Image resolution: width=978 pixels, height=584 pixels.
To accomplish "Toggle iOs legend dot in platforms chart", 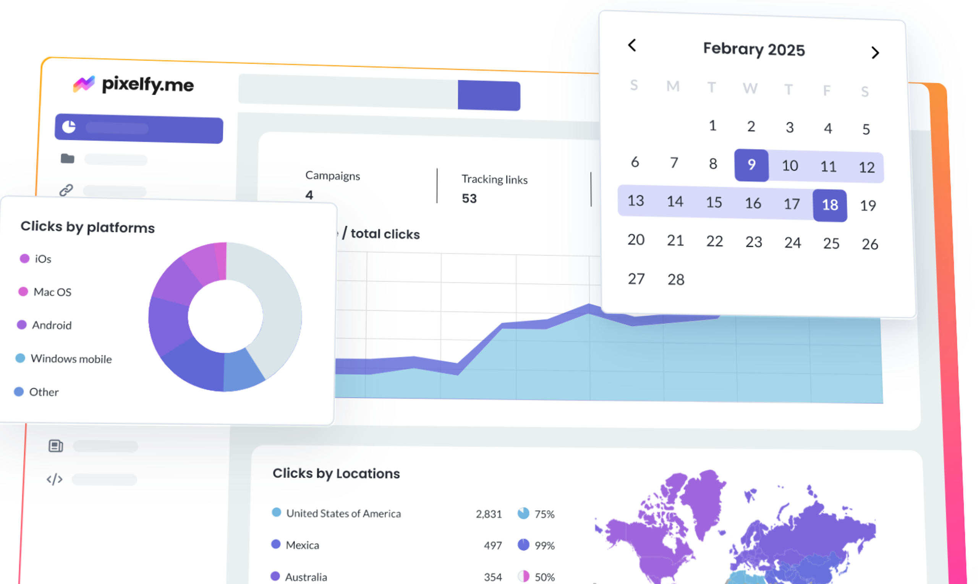I will point(24,258).
